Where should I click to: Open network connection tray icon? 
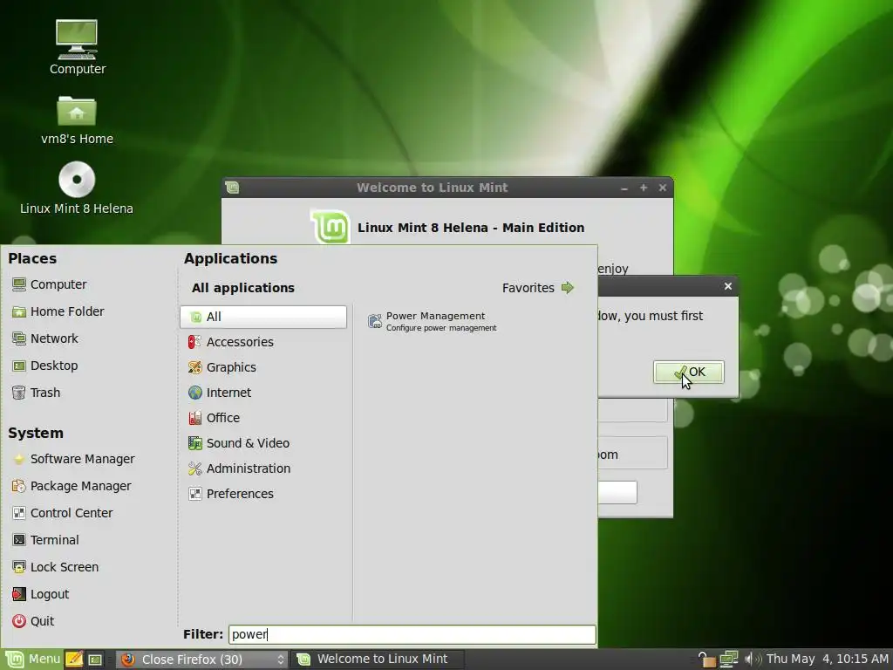click(x=728, y=660)
